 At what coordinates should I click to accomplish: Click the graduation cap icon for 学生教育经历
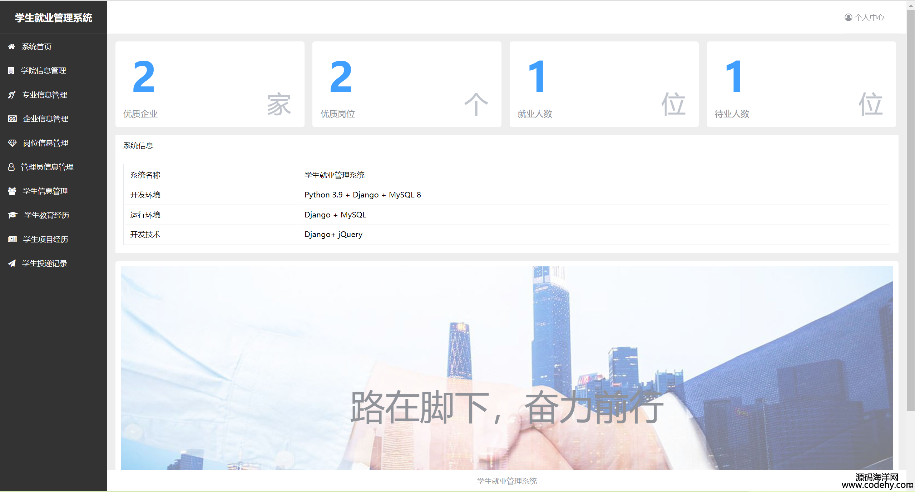tap(13, 215)
